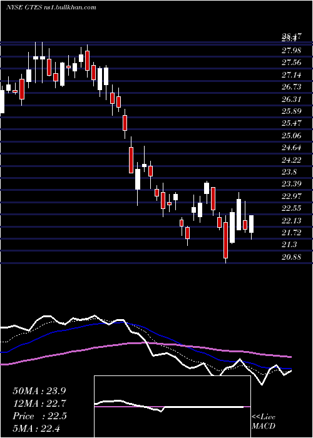
Task: Click the 26.31 price axis label
Action: click(292, 99)
